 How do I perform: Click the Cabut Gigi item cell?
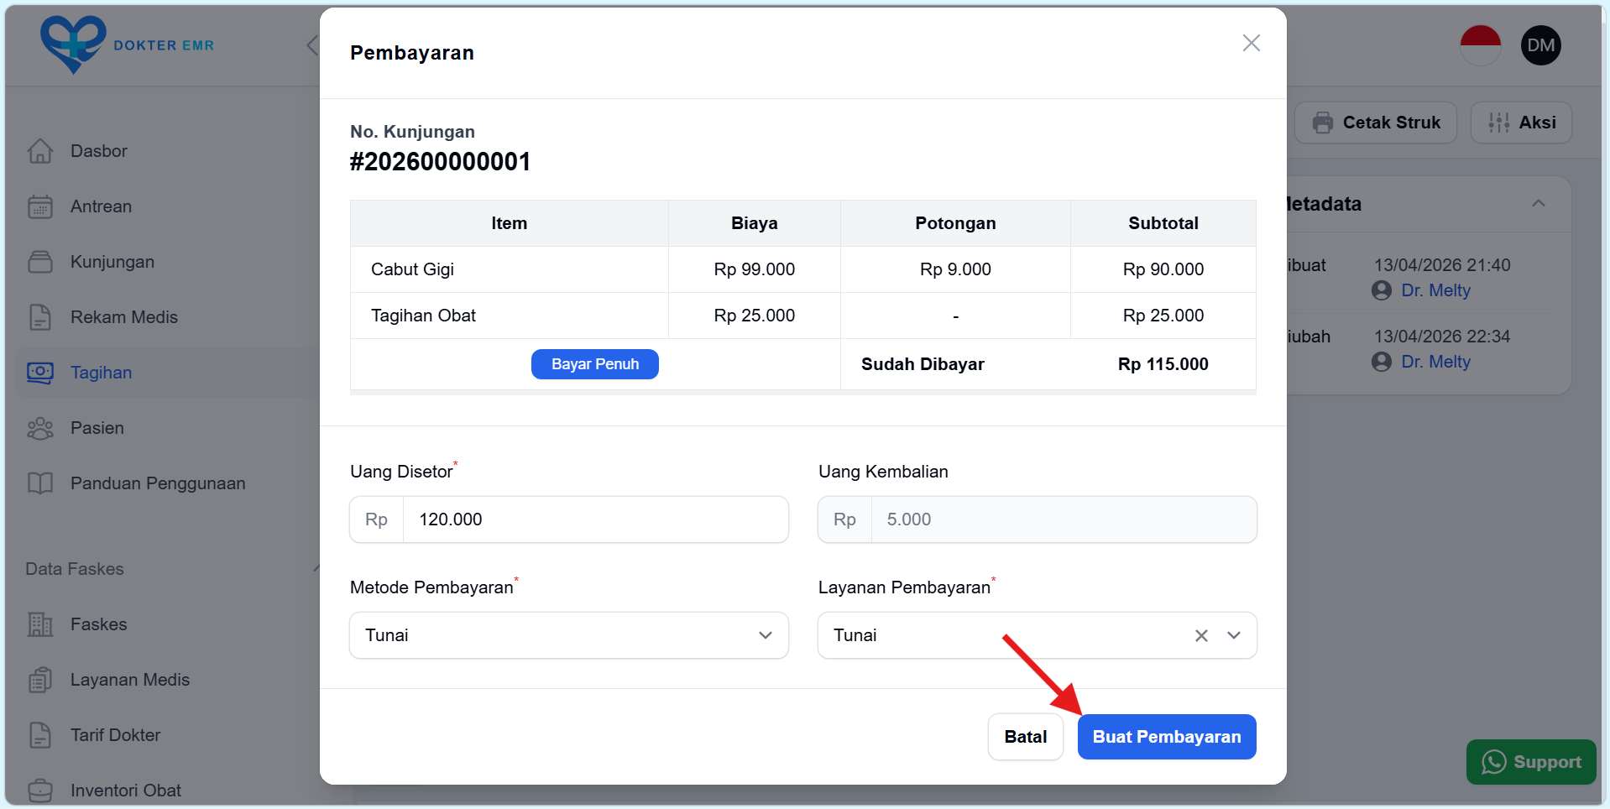click(x=510, y=269)
